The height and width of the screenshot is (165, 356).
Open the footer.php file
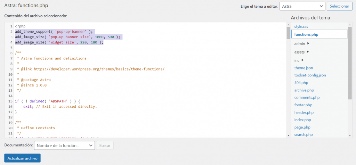point(303,105)
